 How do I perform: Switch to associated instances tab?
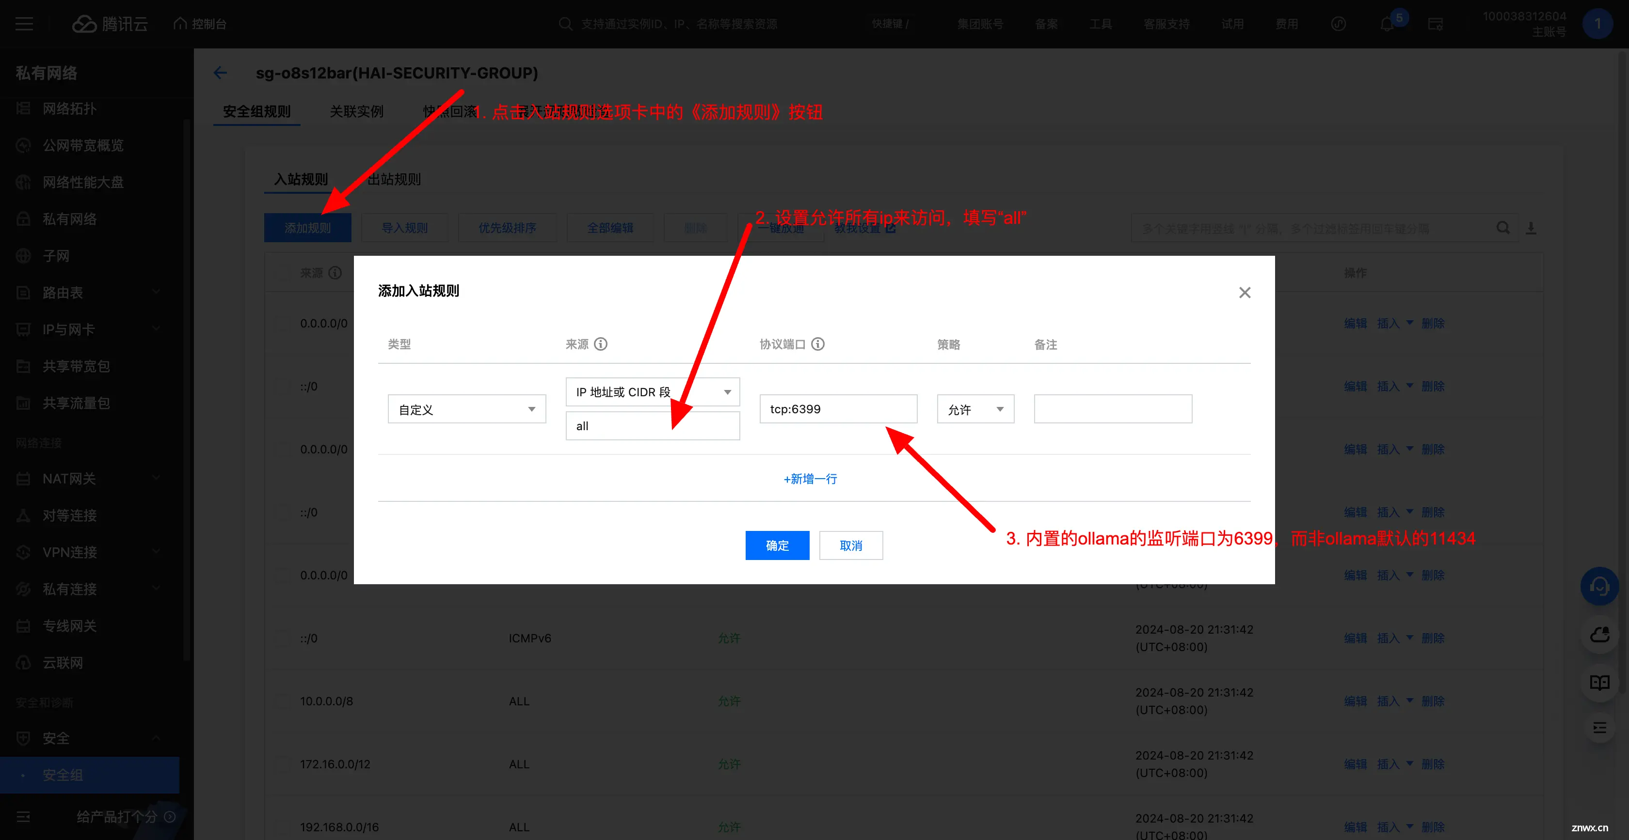357,112
